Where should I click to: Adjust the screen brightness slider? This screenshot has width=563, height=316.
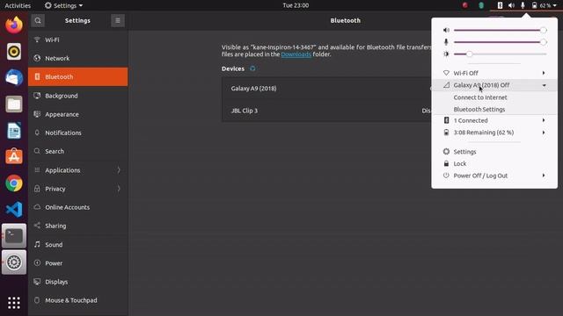pyautogui.click(x=500, y=54)
